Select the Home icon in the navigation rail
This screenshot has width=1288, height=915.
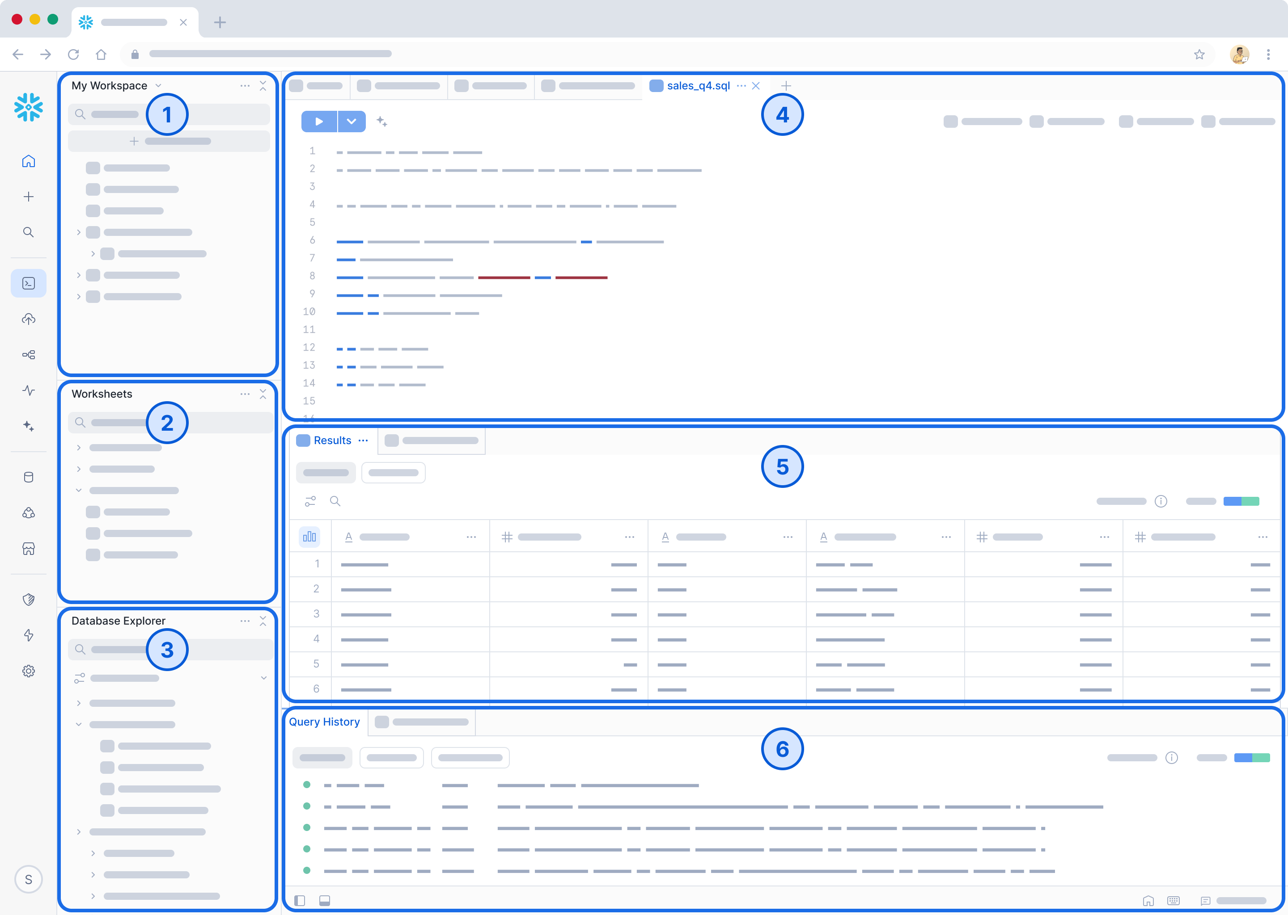(x=28, y=161)
